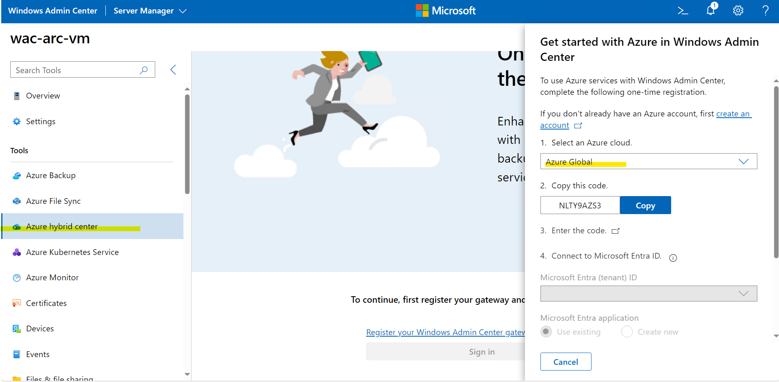Click the search magnifier icon

coord(143,70)
